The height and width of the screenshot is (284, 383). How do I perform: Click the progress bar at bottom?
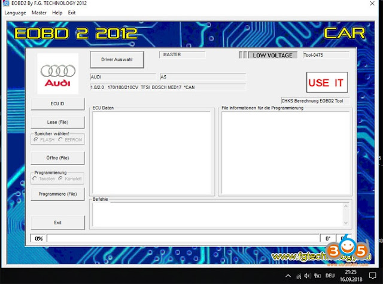[x=183, y=239]
